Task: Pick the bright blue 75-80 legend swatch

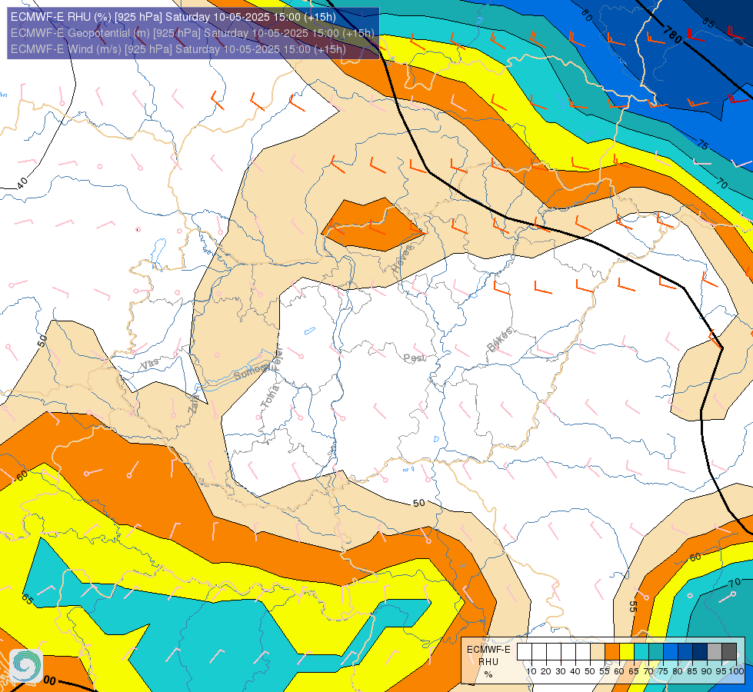Action: [x=671, y=652]
